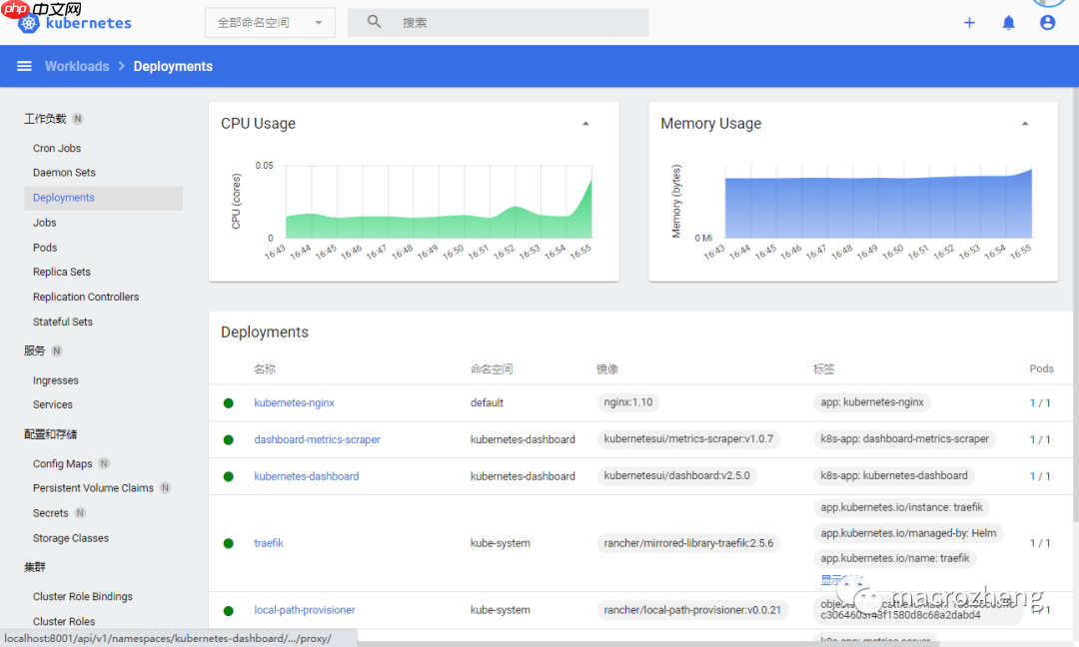Image resolution: width=1079 pixels, height=647 pixels.
Task: Click the search magnifier icon
Action: pos(375,22)
